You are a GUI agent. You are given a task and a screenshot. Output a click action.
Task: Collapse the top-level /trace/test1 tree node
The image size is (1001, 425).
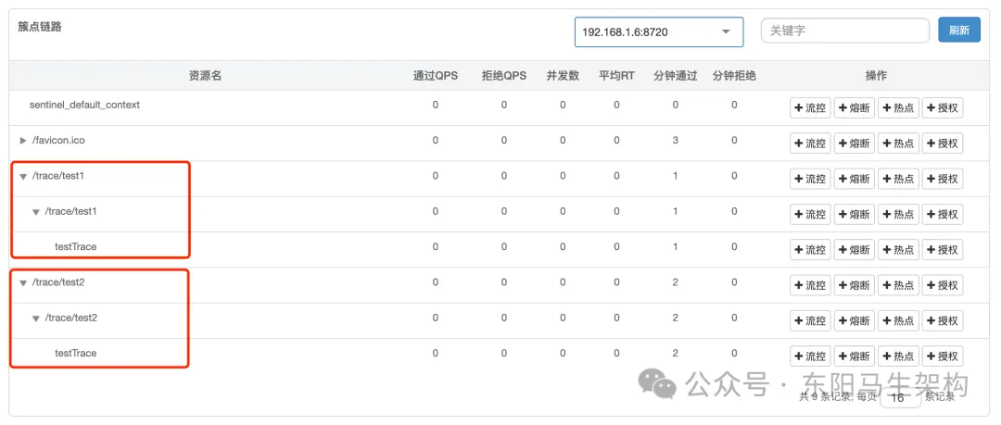[x=23, y=176]
